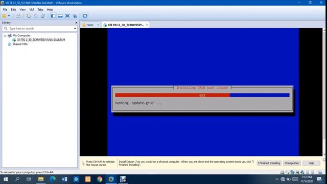Open the Help menu
This screenshot has width=327, height=184.
pyautogui.click(x=50, y=10)
